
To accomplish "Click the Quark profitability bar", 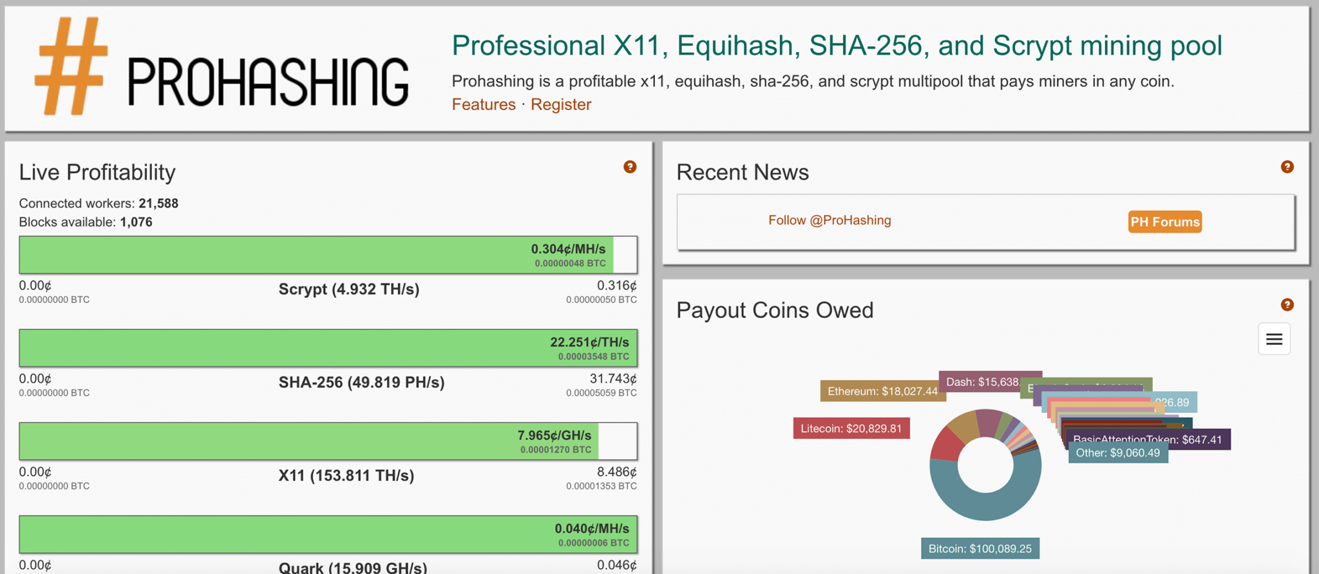I will (x=328, y=534).
